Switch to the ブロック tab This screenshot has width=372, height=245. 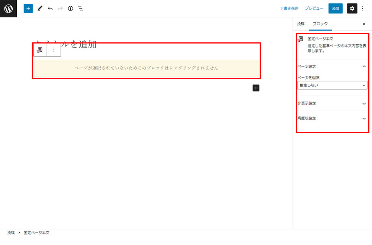tap(320, 24)
